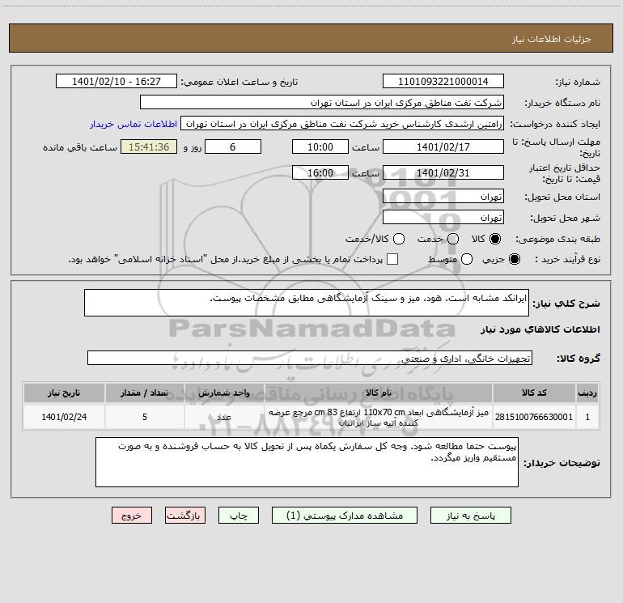
Task: Click the شماره نیاز field 1101093221000014
Action: (x=443, y=81)
